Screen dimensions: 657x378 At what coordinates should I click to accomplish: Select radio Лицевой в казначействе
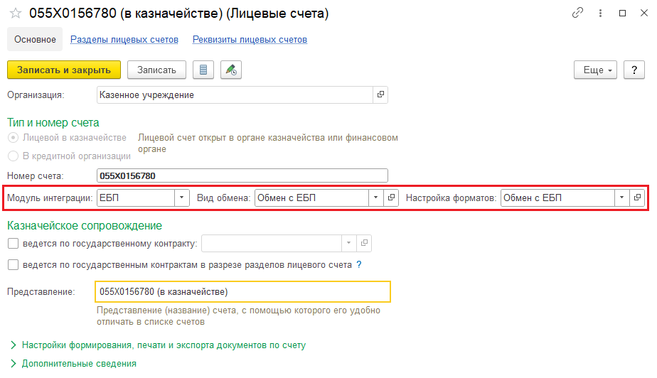[13, 138]
